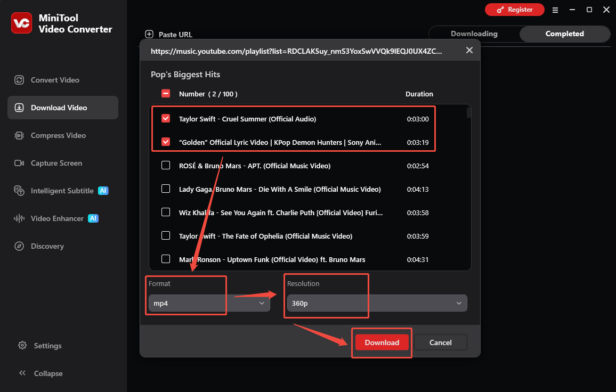Switch to the Downloading tab

click(474, 34)
